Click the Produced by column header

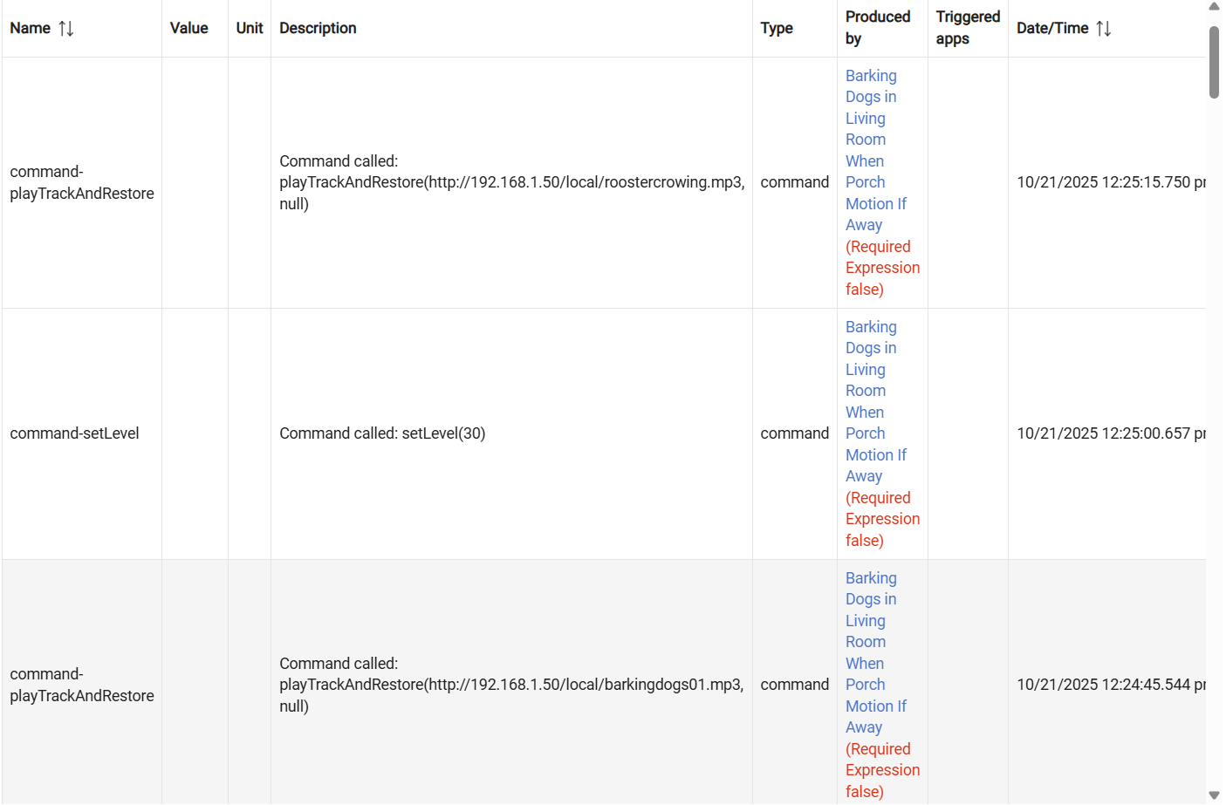(x=877, y=28)
